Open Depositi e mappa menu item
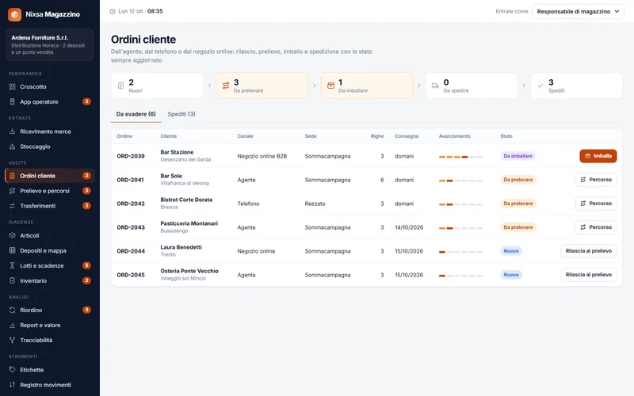 point(50,250)
